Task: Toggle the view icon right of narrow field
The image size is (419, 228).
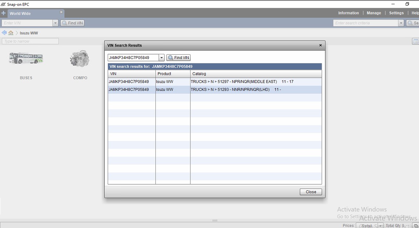Action: tap(416, 41)
